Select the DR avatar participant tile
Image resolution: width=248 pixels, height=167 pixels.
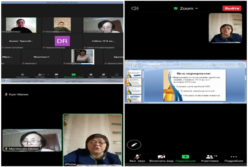[62, 41]
